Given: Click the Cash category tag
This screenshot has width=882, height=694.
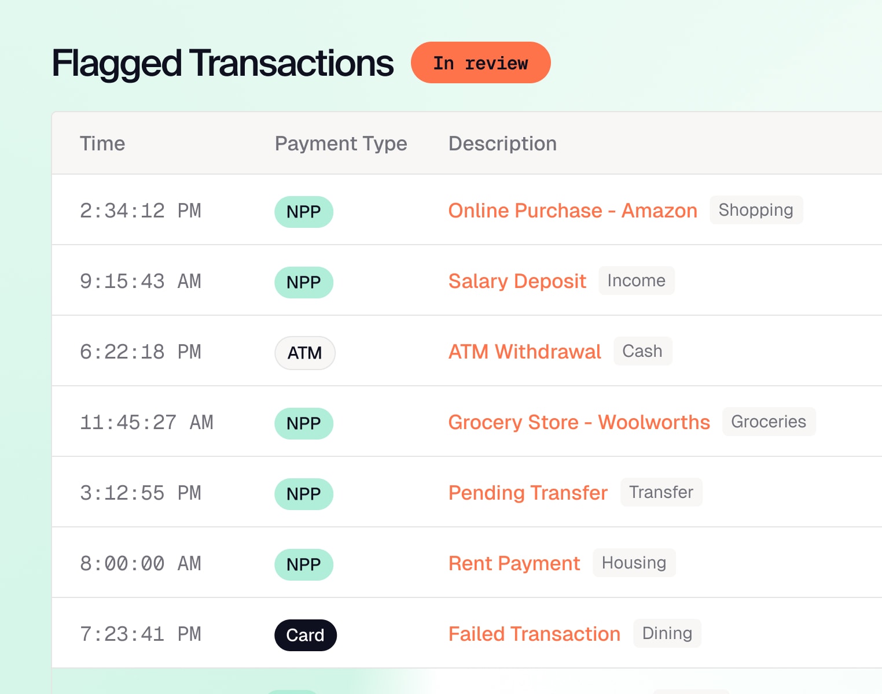Looking at the screenshot, I should pyautogui.click(x=642, y=351).
